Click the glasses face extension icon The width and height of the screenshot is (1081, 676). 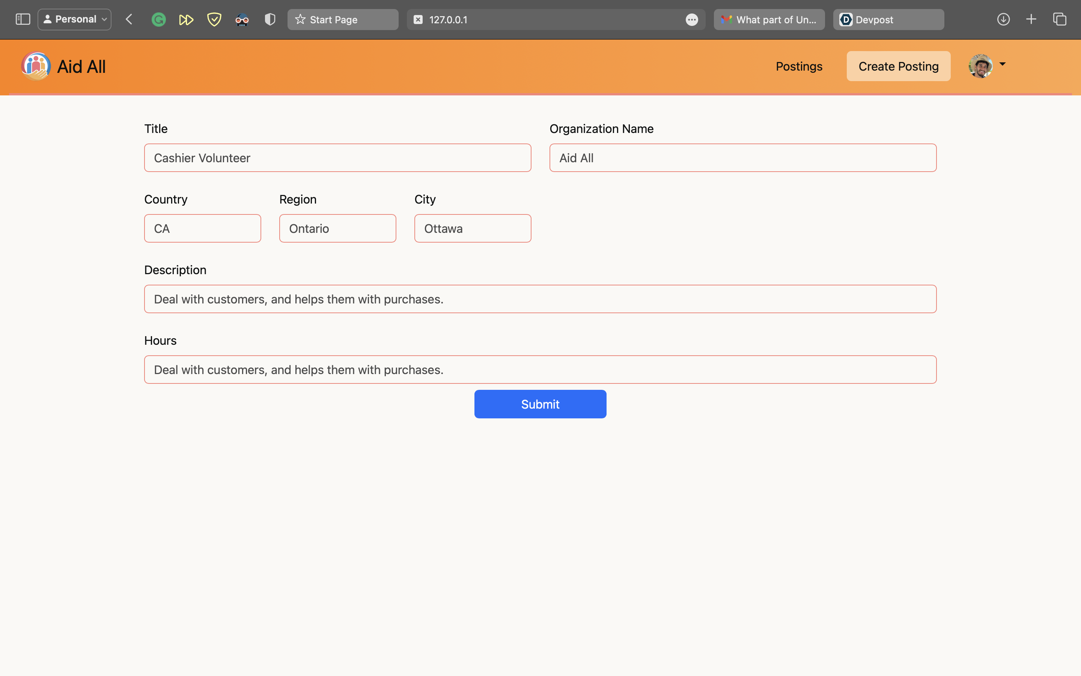coord(242,20)
